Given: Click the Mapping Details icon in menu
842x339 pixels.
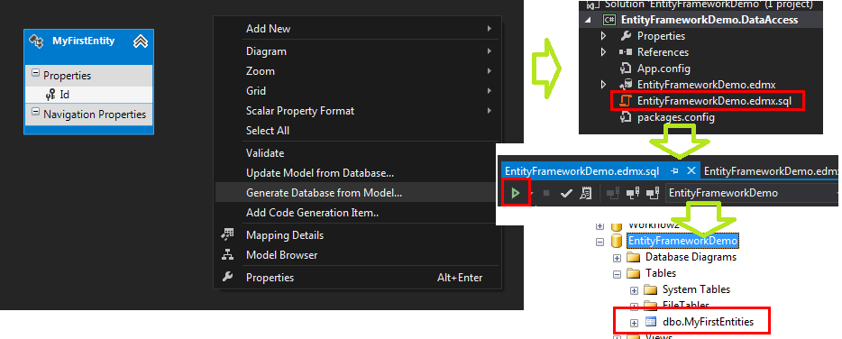Looking at the screenshot, I should pyautogui.click(x=228, y=234).
